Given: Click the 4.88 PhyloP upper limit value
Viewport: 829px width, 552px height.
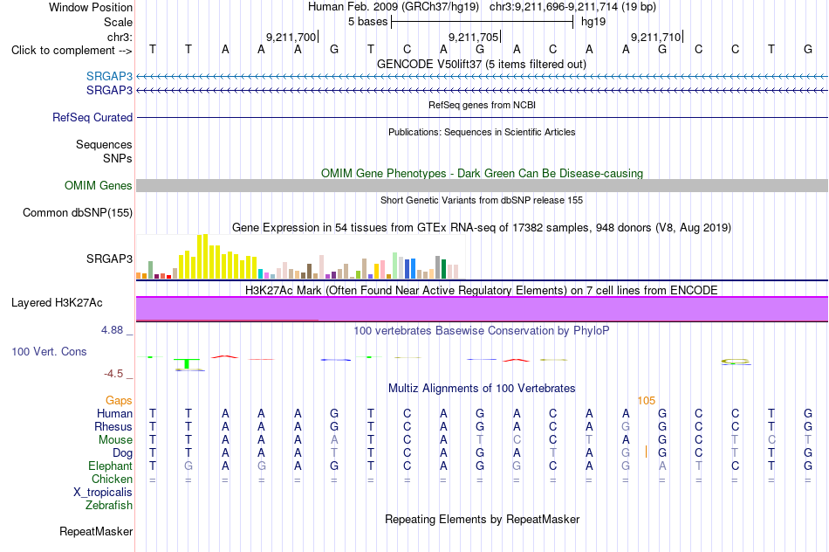Looking at the screenshot, I should coord(112,330).
